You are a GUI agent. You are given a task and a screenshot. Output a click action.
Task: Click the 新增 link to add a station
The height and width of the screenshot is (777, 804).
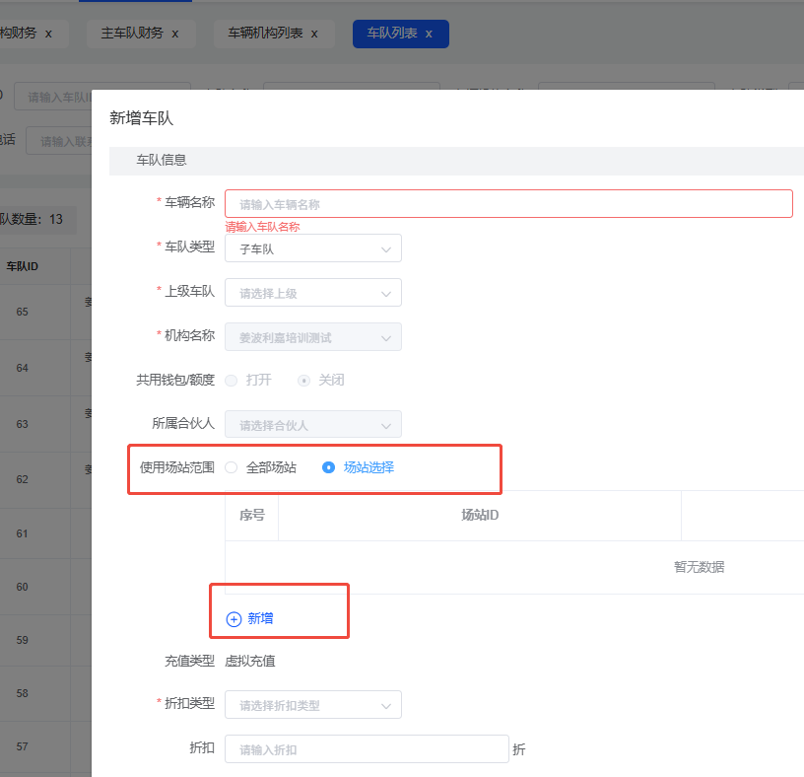(260, 619)
